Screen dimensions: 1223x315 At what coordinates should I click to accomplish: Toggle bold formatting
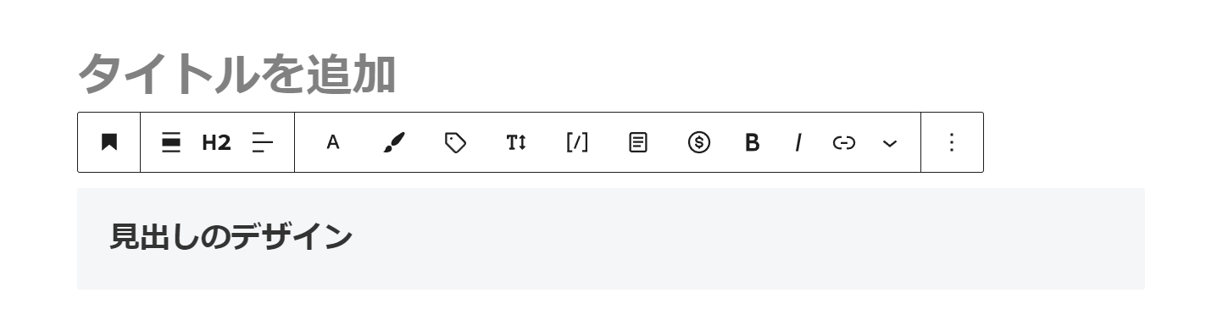coord(752,142)
